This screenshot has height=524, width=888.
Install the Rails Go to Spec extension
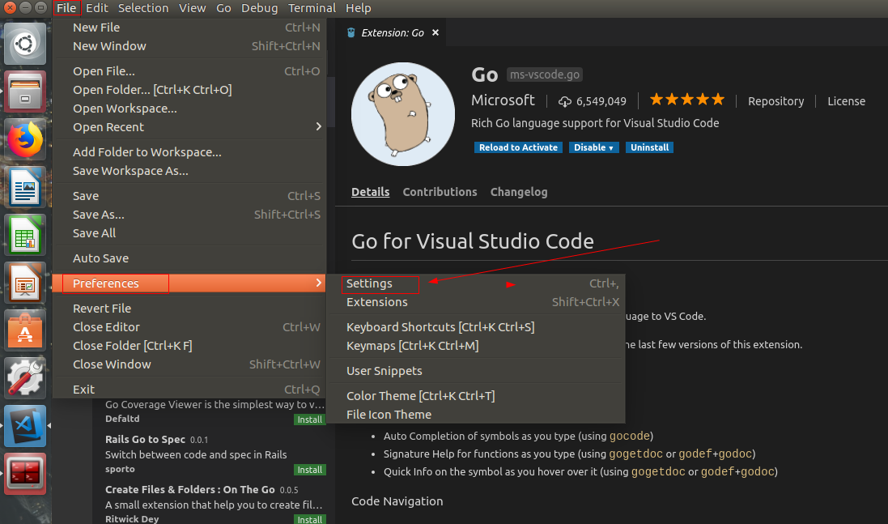coord(309,470)
